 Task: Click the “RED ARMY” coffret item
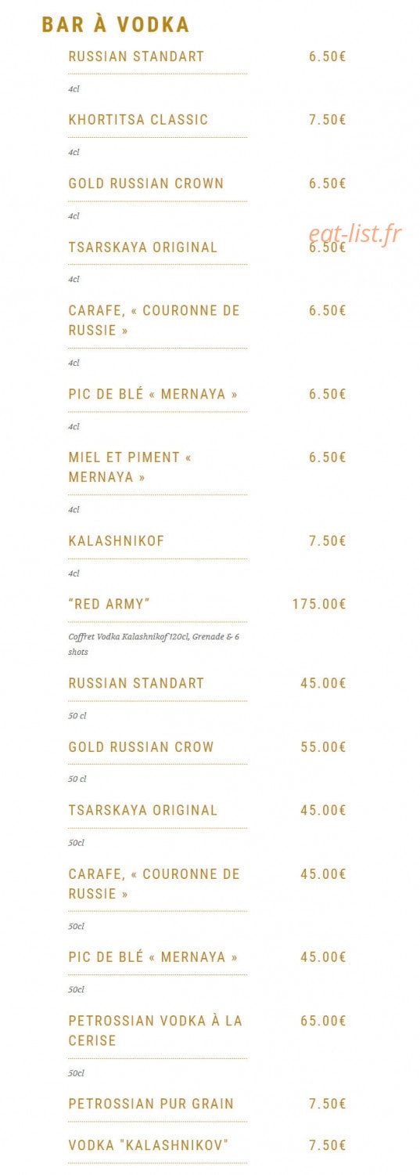(109, 604)
